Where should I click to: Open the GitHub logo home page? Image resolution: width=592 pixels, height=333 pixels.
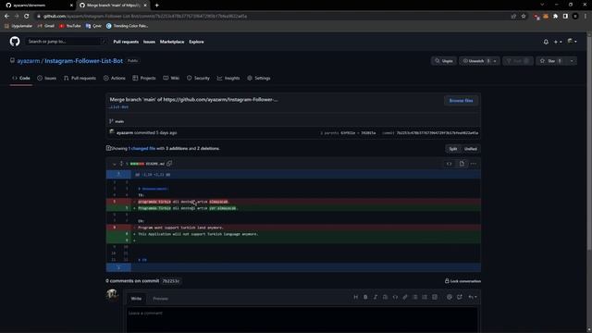tap(15, 42)
